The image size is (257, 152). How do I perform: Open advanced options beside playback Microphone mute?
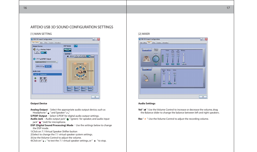point(186,64)
